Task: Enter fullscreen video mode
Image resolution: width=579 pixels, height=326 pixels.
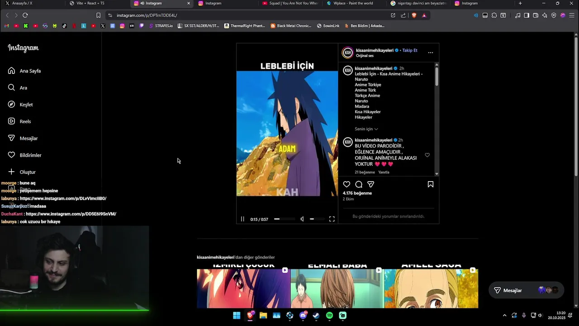Action: click(332, 219)
